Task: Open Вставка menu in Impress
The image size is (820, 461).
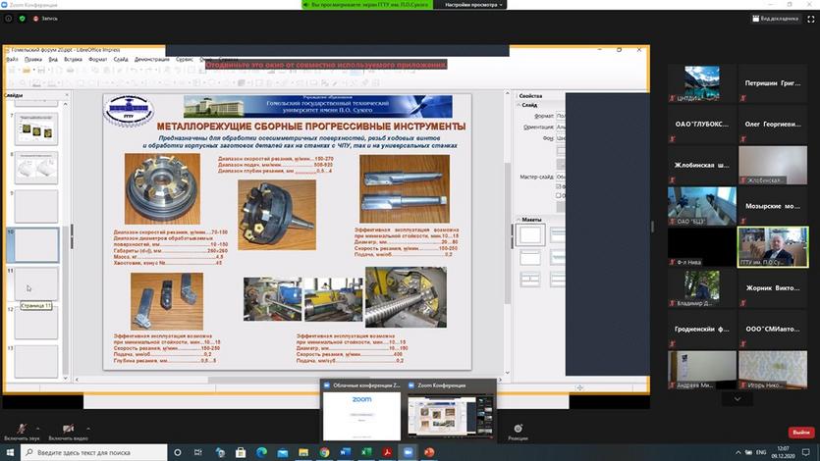Action: point(74,60)
